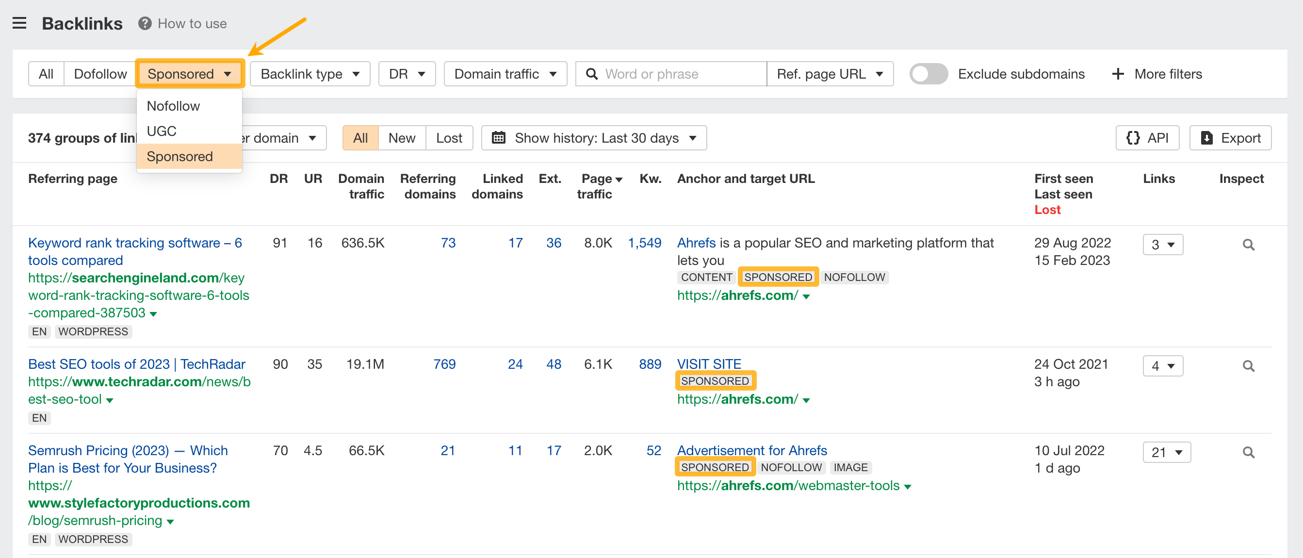Expand the semrush-pricing URL caret
Image resolution: width=1303 pixels, height=558 pixels.
click(x=170, y=522)
